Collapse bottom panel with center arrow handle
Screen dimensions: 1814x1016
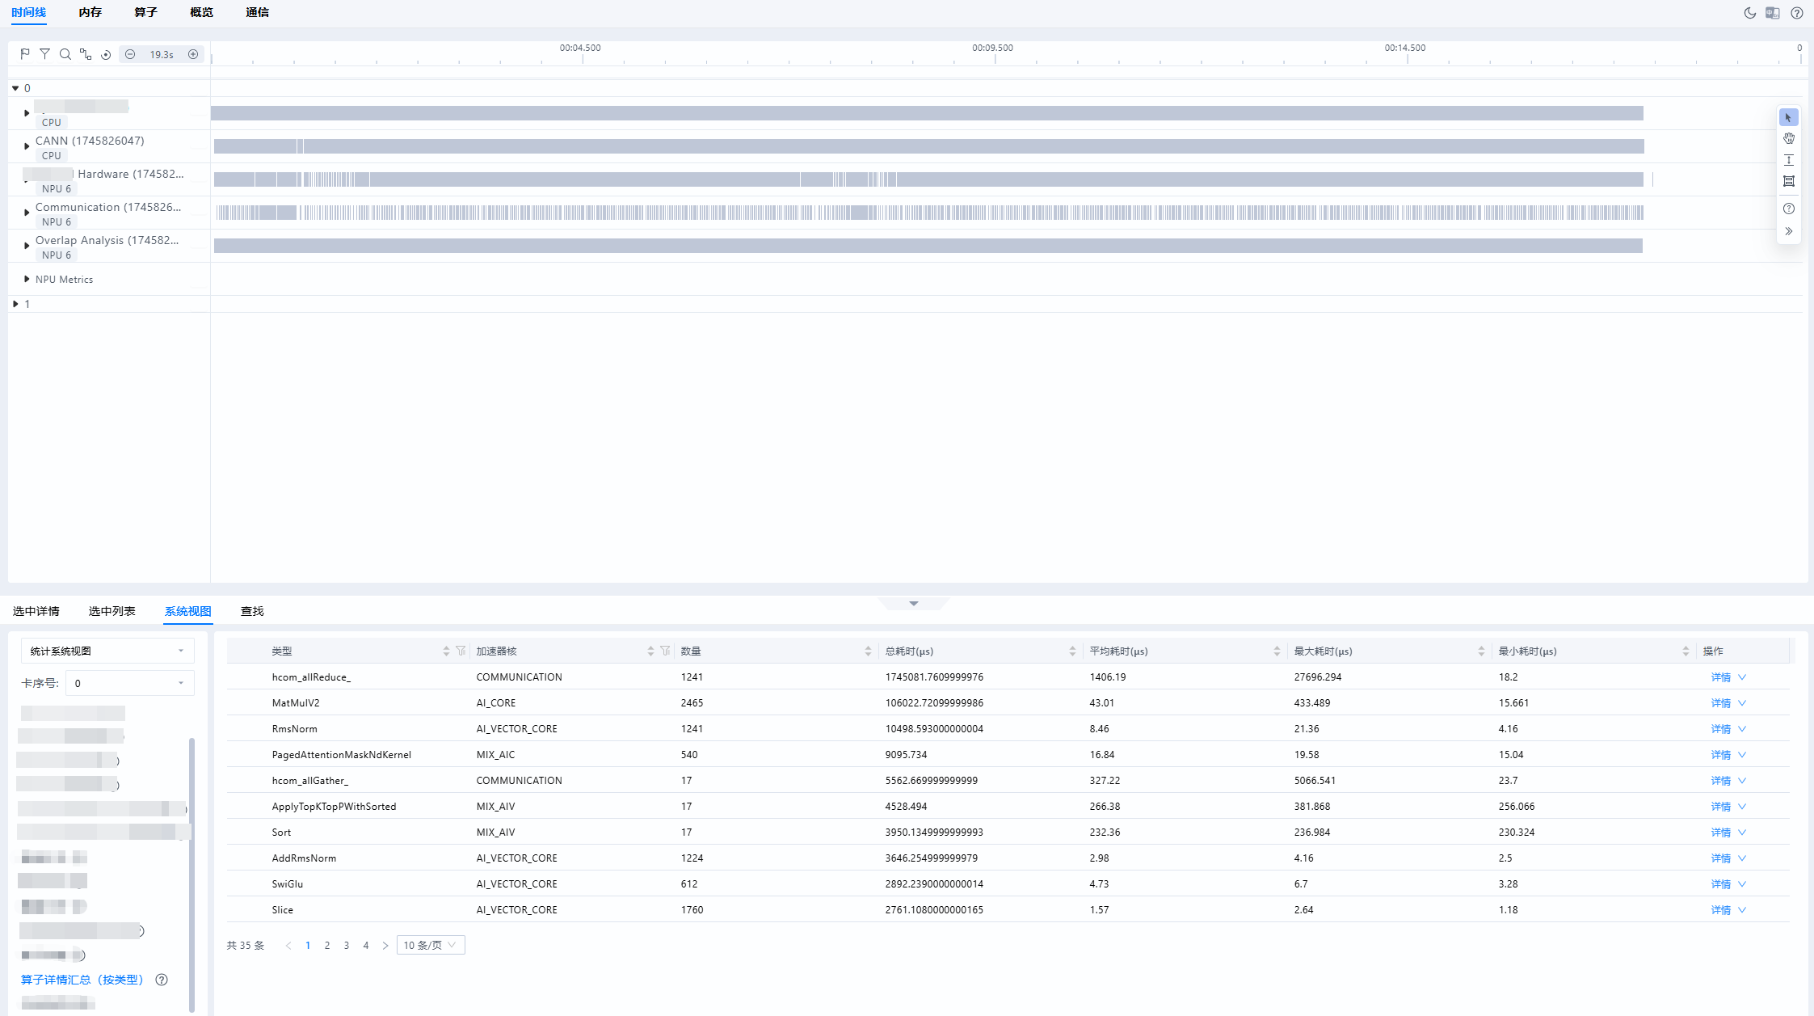(x=914, y=604)
